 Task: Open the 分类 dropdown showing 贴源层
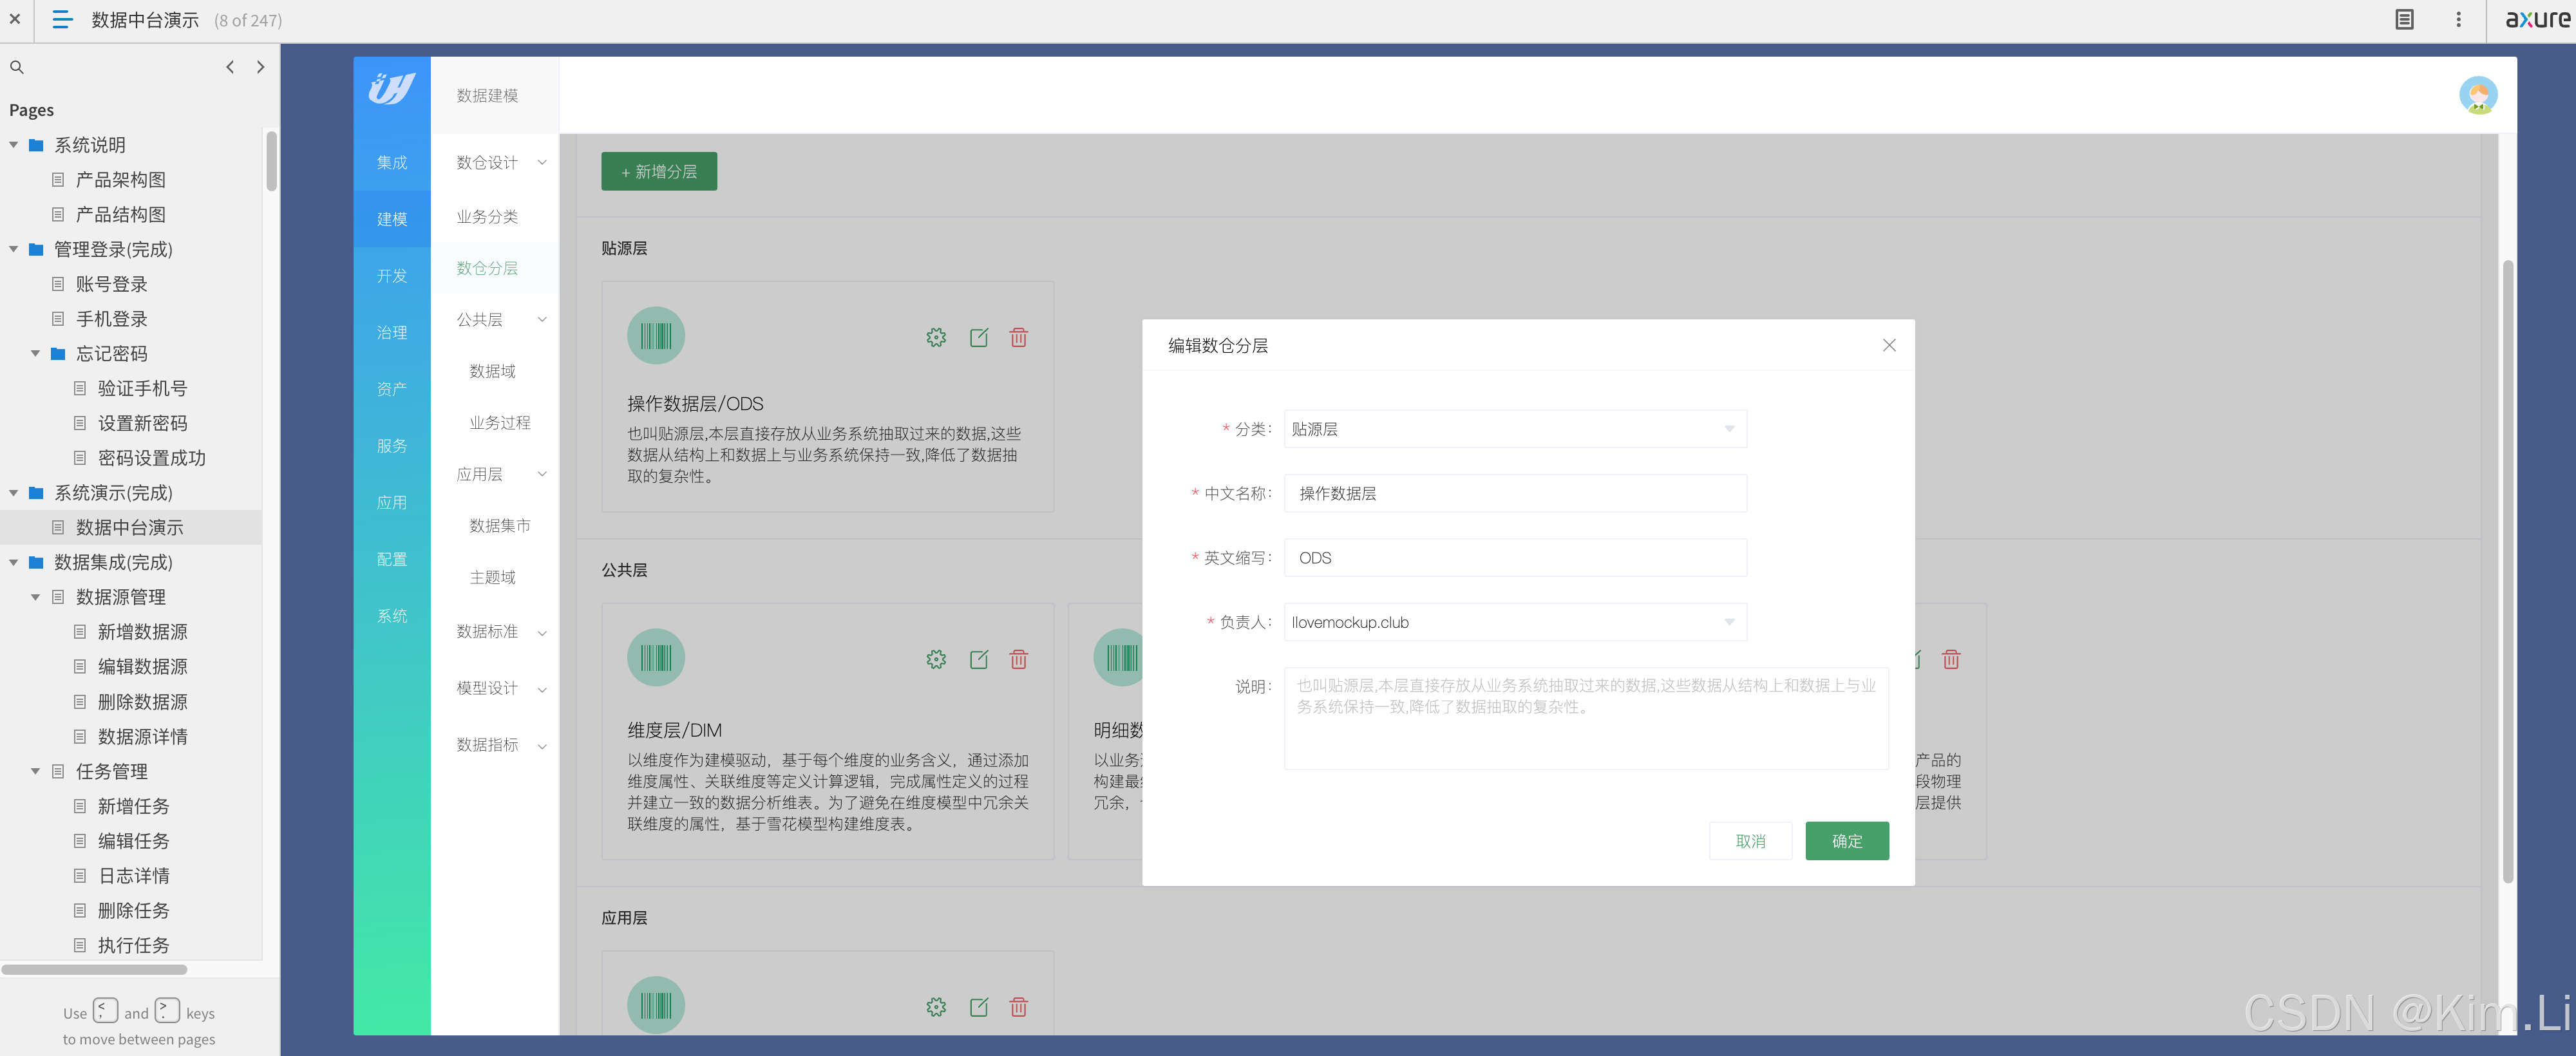pyautogui.click(x=1515, y=429)
